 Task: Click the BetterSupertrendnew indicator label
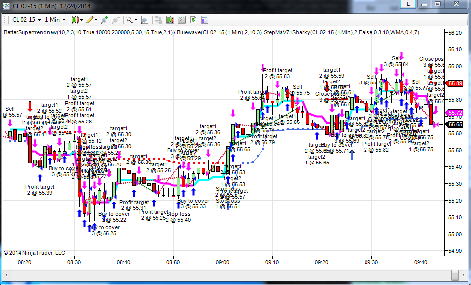(x=88, y=32)
